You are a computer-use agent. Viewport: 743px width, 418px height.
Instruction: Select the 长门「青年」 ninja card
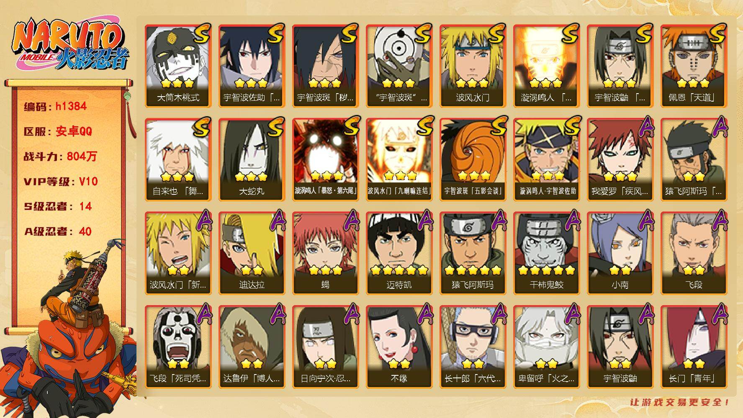coord(694,347)
